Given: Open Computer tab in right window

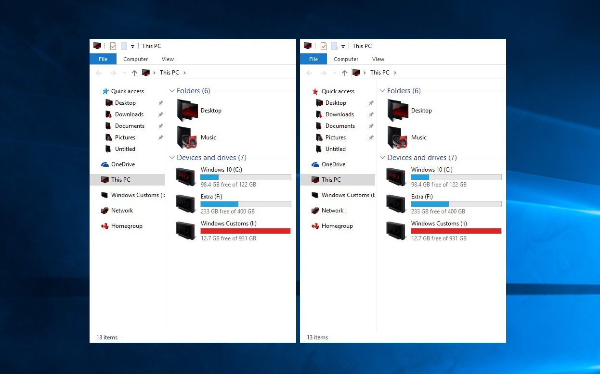Looking at the screenshot, I should (x=346, y=59).
